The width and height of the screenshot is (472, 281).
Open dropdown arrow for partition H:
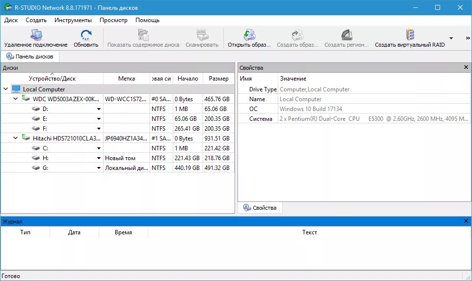[x=99, y=158]
